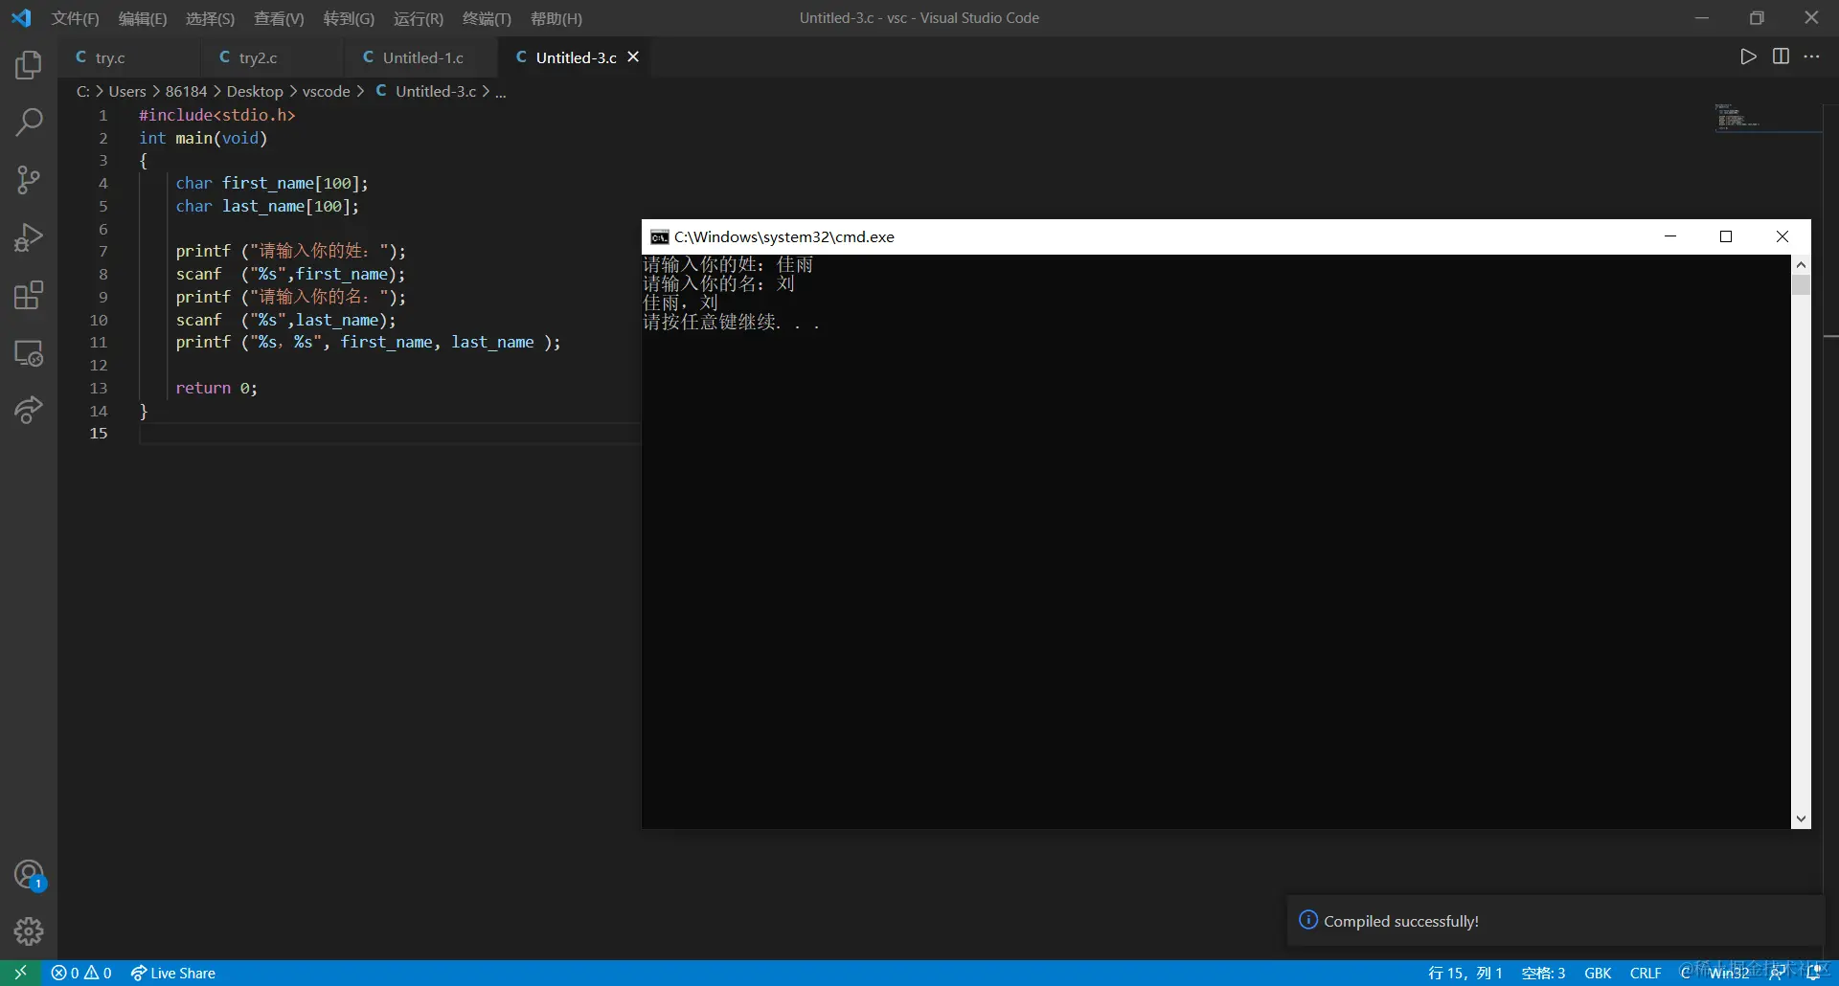Click the feedback icon in status bar
The height and width of the screenshot is (986, 1839).
[1778, 973]
